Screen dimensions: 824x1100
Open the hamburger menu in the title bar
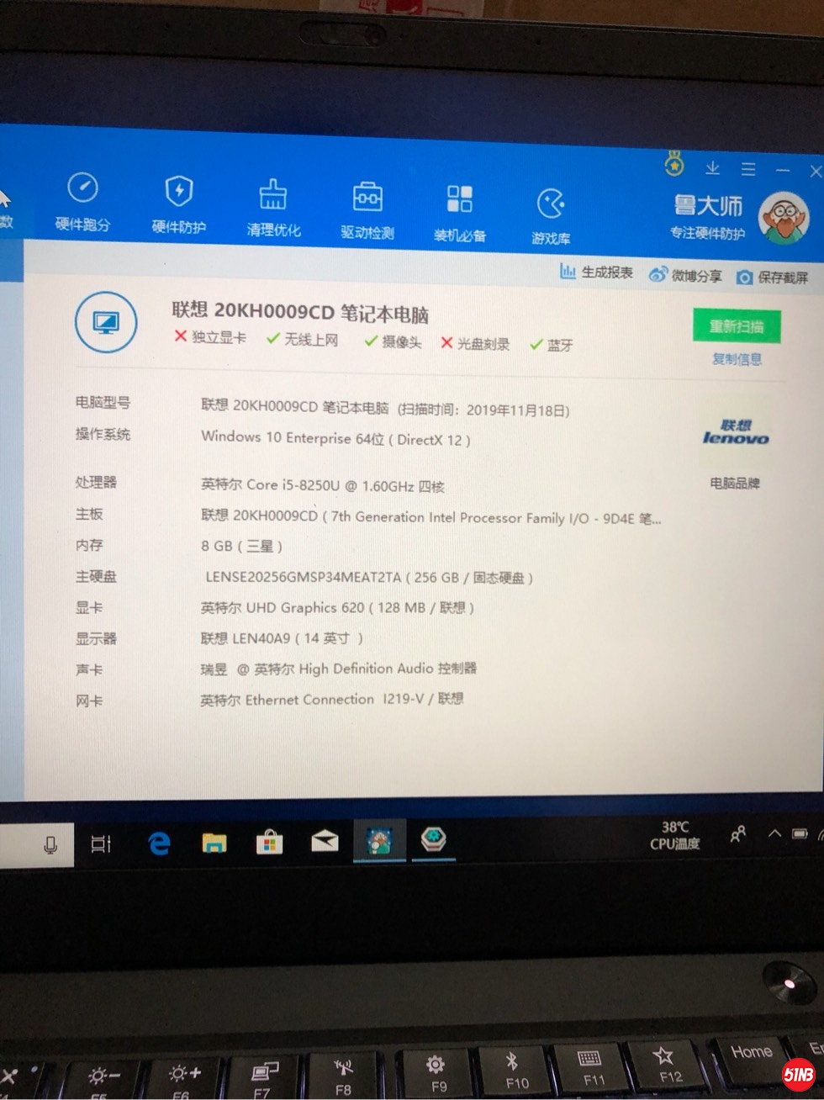[748, 169]
